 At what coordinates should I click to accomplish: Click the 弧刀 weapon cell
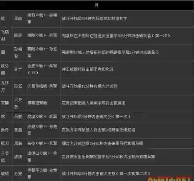pyautogui.click(x=5, y=143)
